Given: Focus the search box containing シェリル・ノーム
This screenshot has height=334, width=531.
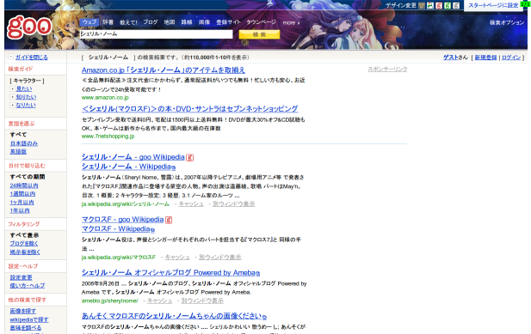Looking at the screenshot, I should pos(156,34).
